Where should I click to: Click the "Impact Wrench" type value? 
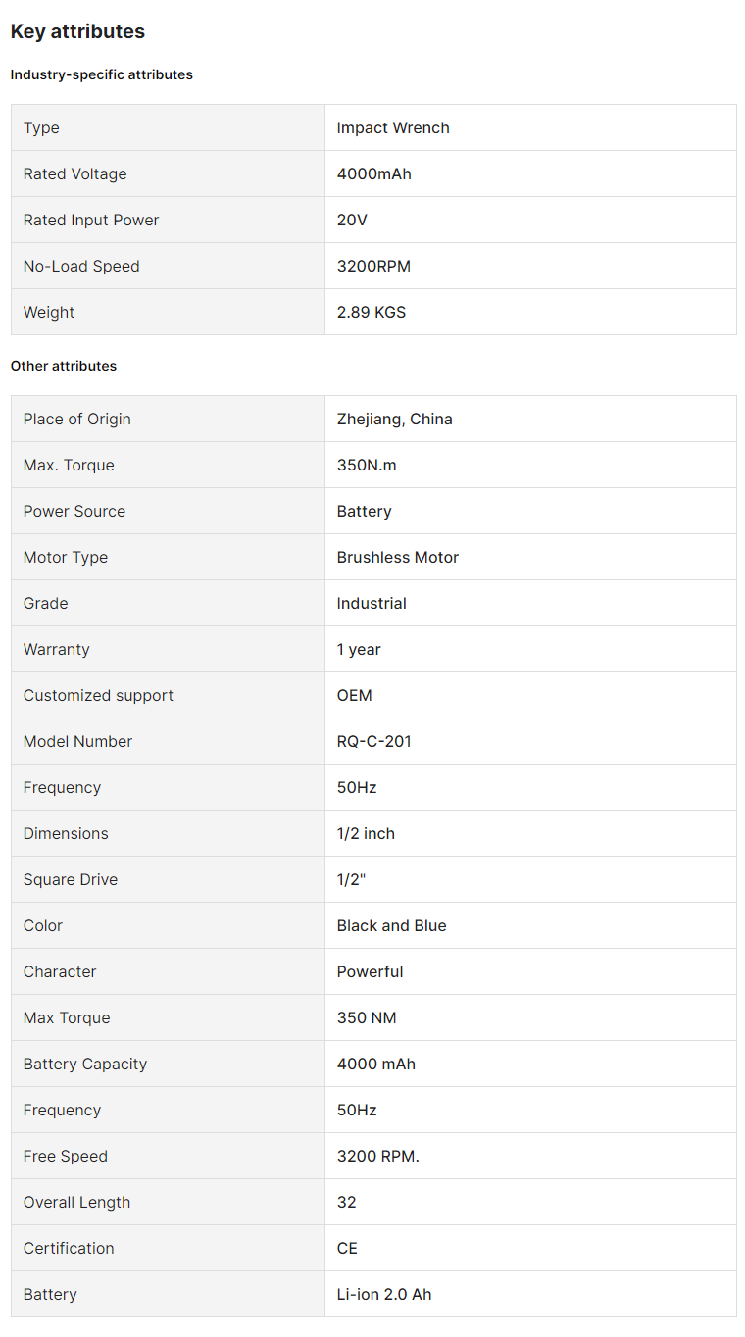[x=393, y=128]
